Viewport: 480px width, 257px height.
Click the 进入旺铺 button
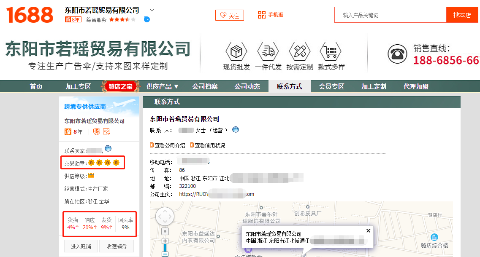click(81, 246)
